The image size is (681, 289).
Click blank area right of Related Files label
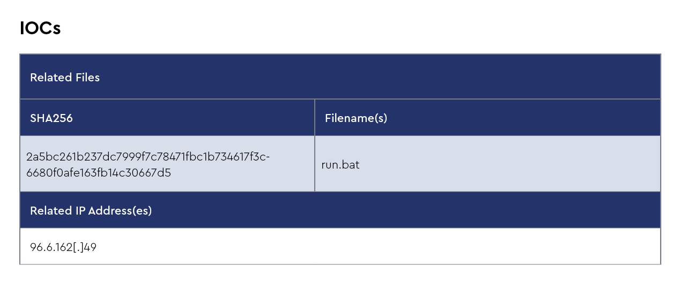coord(375,78)
